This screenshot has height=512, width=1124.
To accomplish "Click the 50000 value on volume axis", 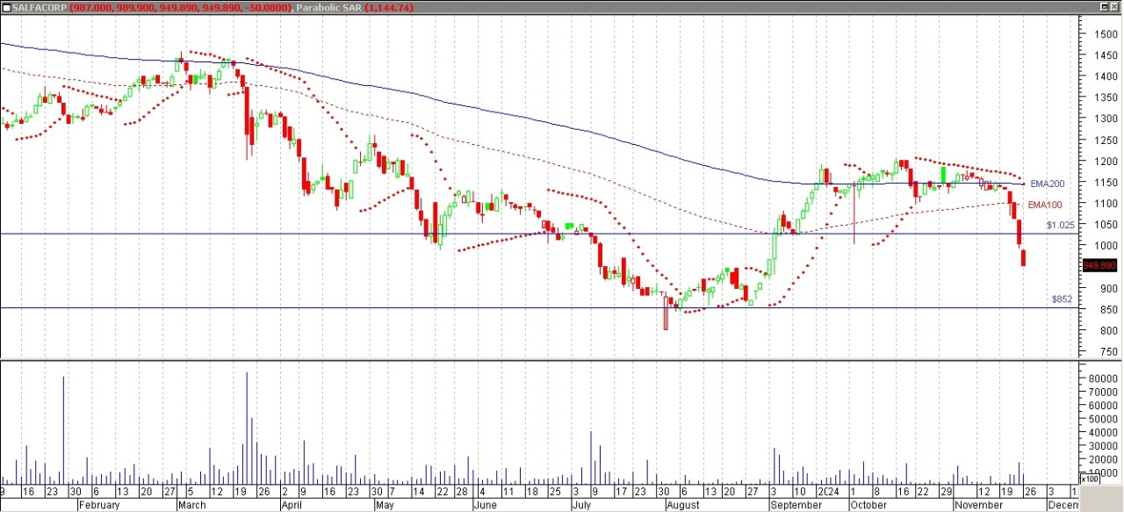I will pyautogui.click(x=1103, y=420).
